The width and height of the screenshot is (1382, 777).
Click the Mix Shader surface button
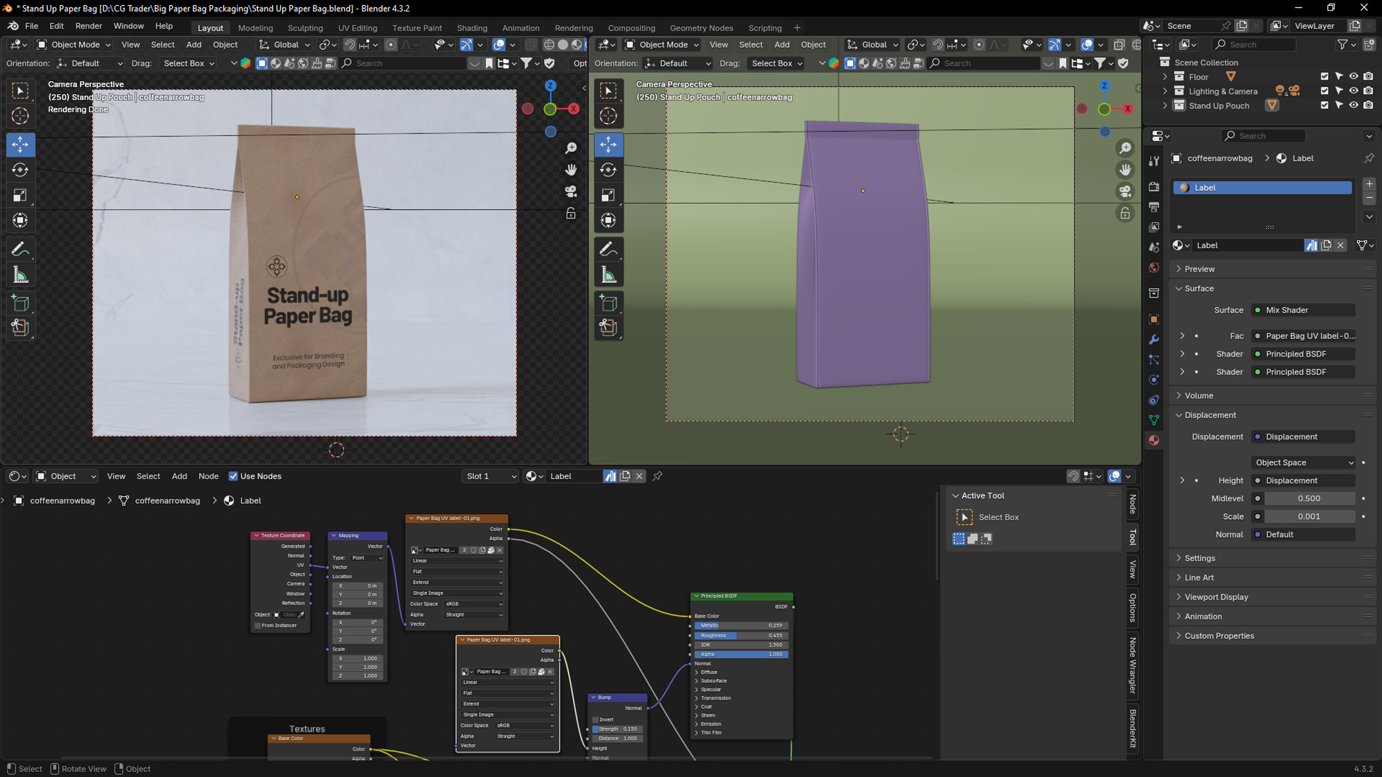point(1303,310)
